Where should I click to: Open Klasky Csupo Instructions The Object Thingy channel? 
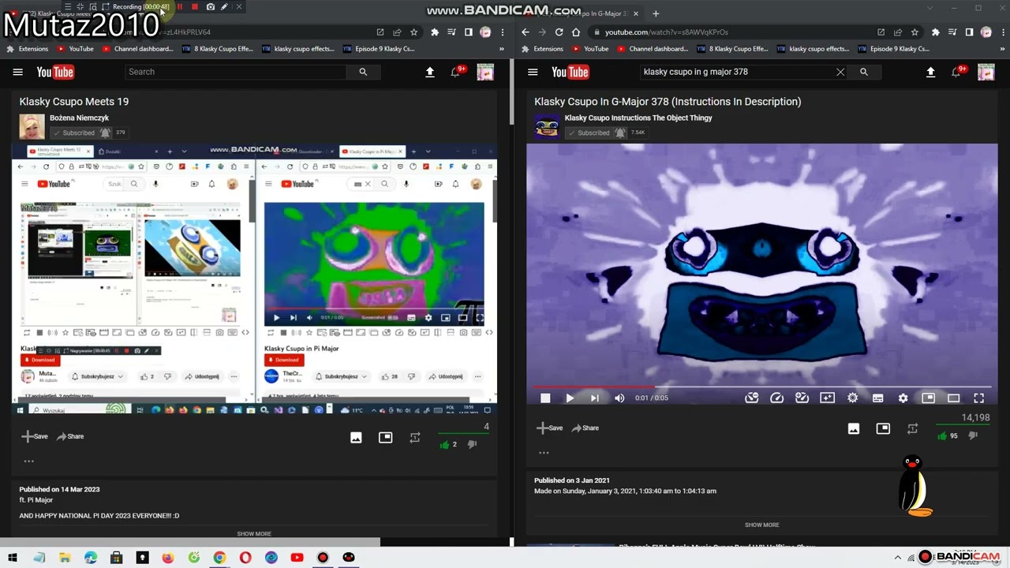coord(638,118)
